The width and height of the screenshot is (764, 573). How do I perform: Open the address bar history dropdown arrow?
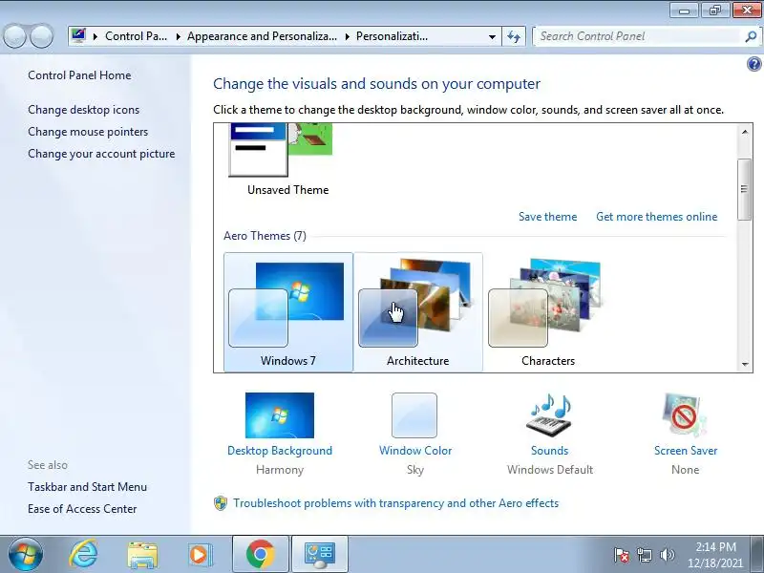coord(492,36)
